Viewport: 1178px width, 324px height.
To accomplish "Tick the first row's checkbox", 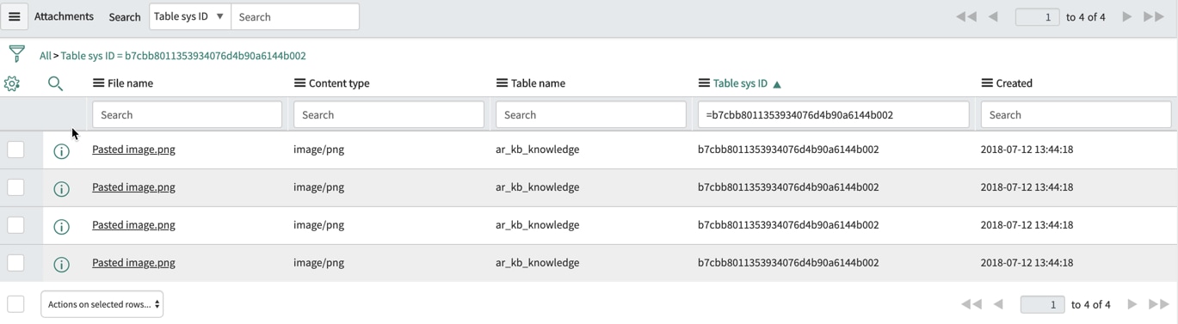I will (x=15, y=150).
